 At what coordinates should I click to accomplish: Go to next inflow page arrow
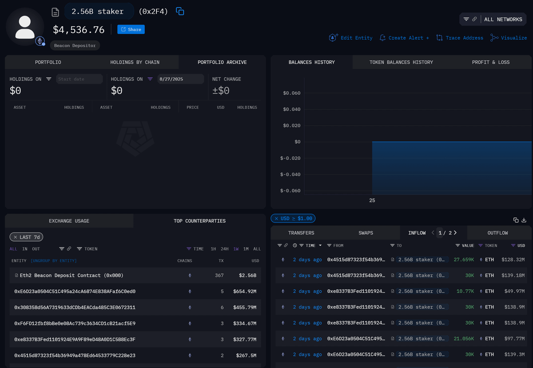455,232
